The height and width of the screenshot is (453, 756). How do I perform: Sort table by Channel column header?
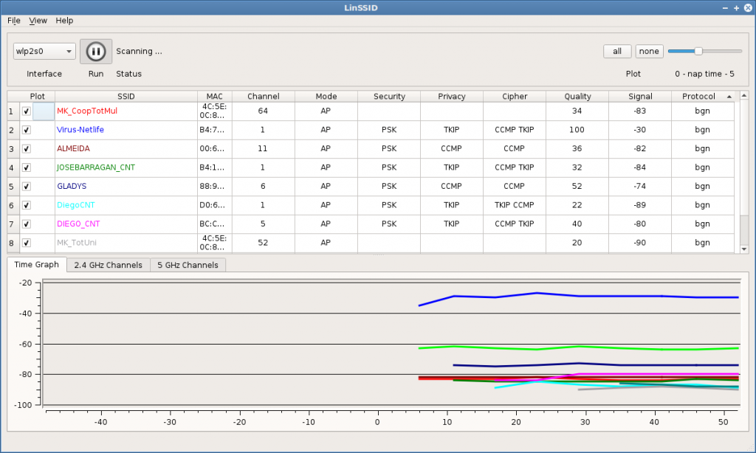click(x=264, y=97)
